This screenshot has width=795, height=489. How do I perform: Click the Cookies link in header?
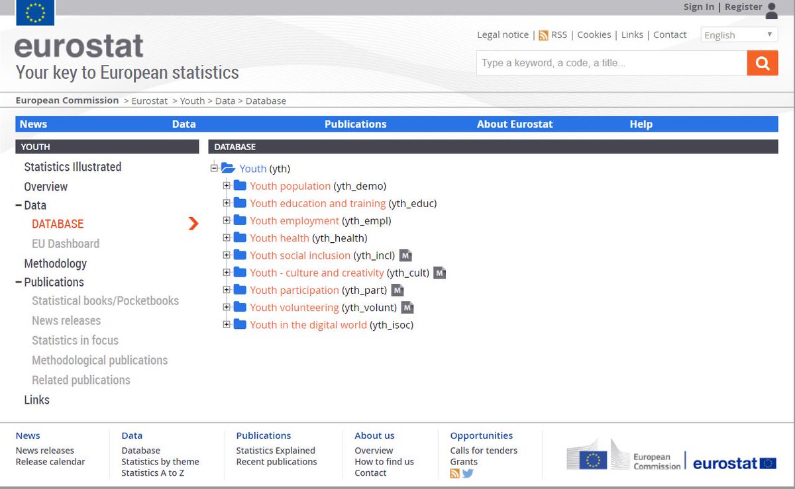(x=594, y=34)
